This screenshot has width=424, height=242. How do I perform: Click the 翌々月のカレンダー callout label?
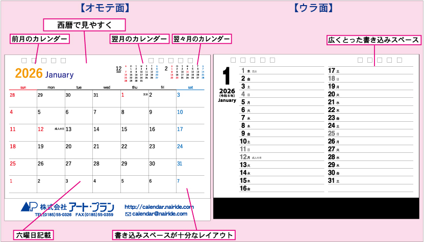[x=202, y=39]
